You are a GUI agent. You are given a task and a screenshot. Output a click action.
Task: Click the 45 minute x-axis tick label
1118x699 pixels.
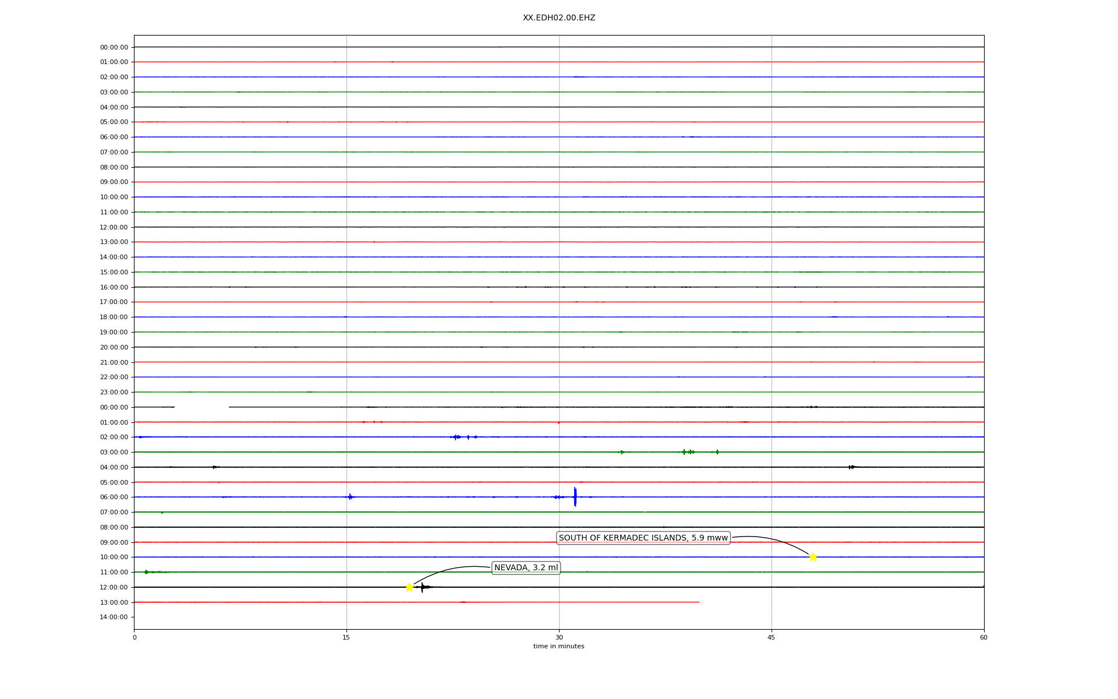click(772, 637)
